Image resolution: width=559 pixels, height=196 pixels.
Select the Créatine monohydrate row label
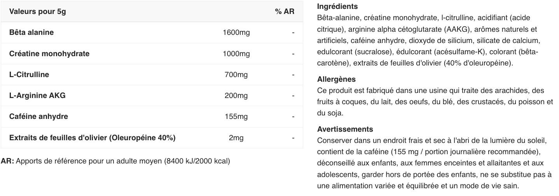(x=49, y=53)
